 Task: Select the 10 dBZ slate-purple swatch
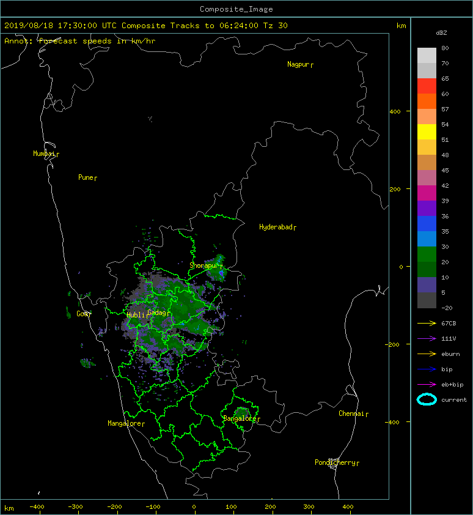pyautogui.click(x=427, y=284)
